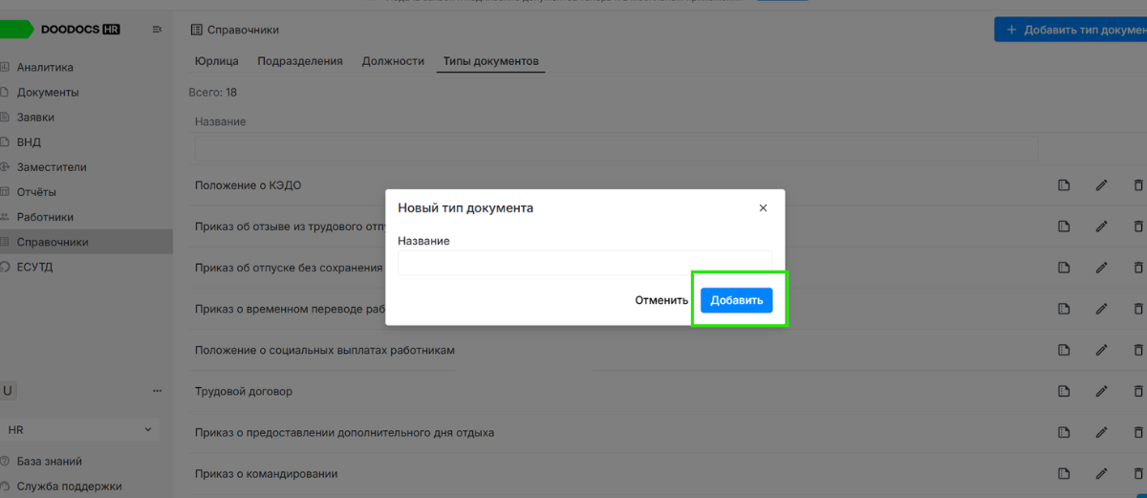Click the Новый тип документа dialog title
1147x498 pixels.
coord(465,207)
